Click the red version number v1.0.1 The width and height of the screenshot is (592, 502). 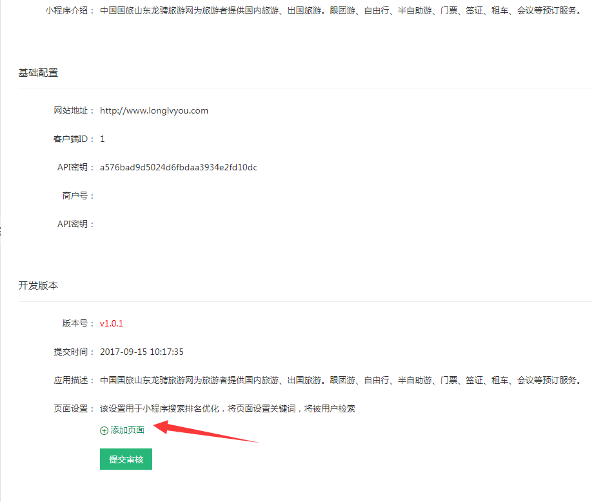(x=112, y=323)
